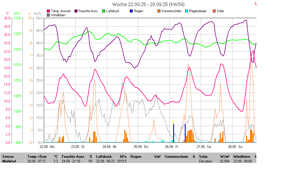Select the Solar label in the legend
The image size is (298, 176).
pyautogui.click(x=220, y=11)
